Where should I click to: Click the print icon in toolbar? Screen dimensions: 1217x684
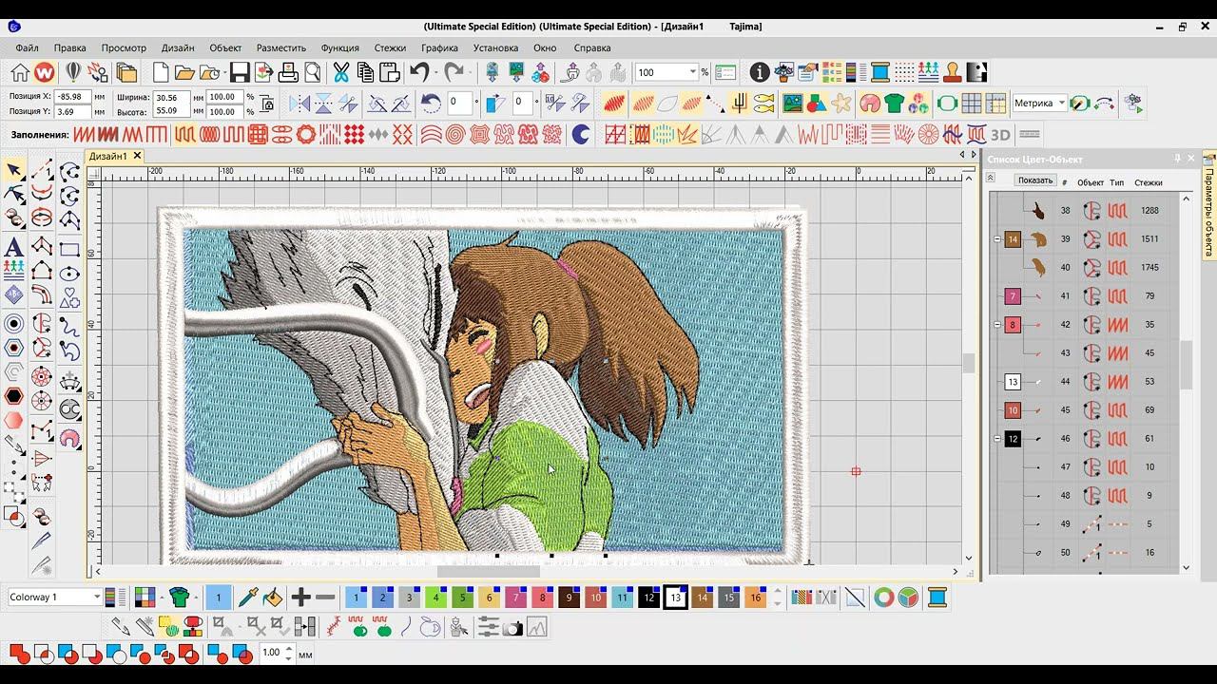pyautogui.click(x=288, y=72)
